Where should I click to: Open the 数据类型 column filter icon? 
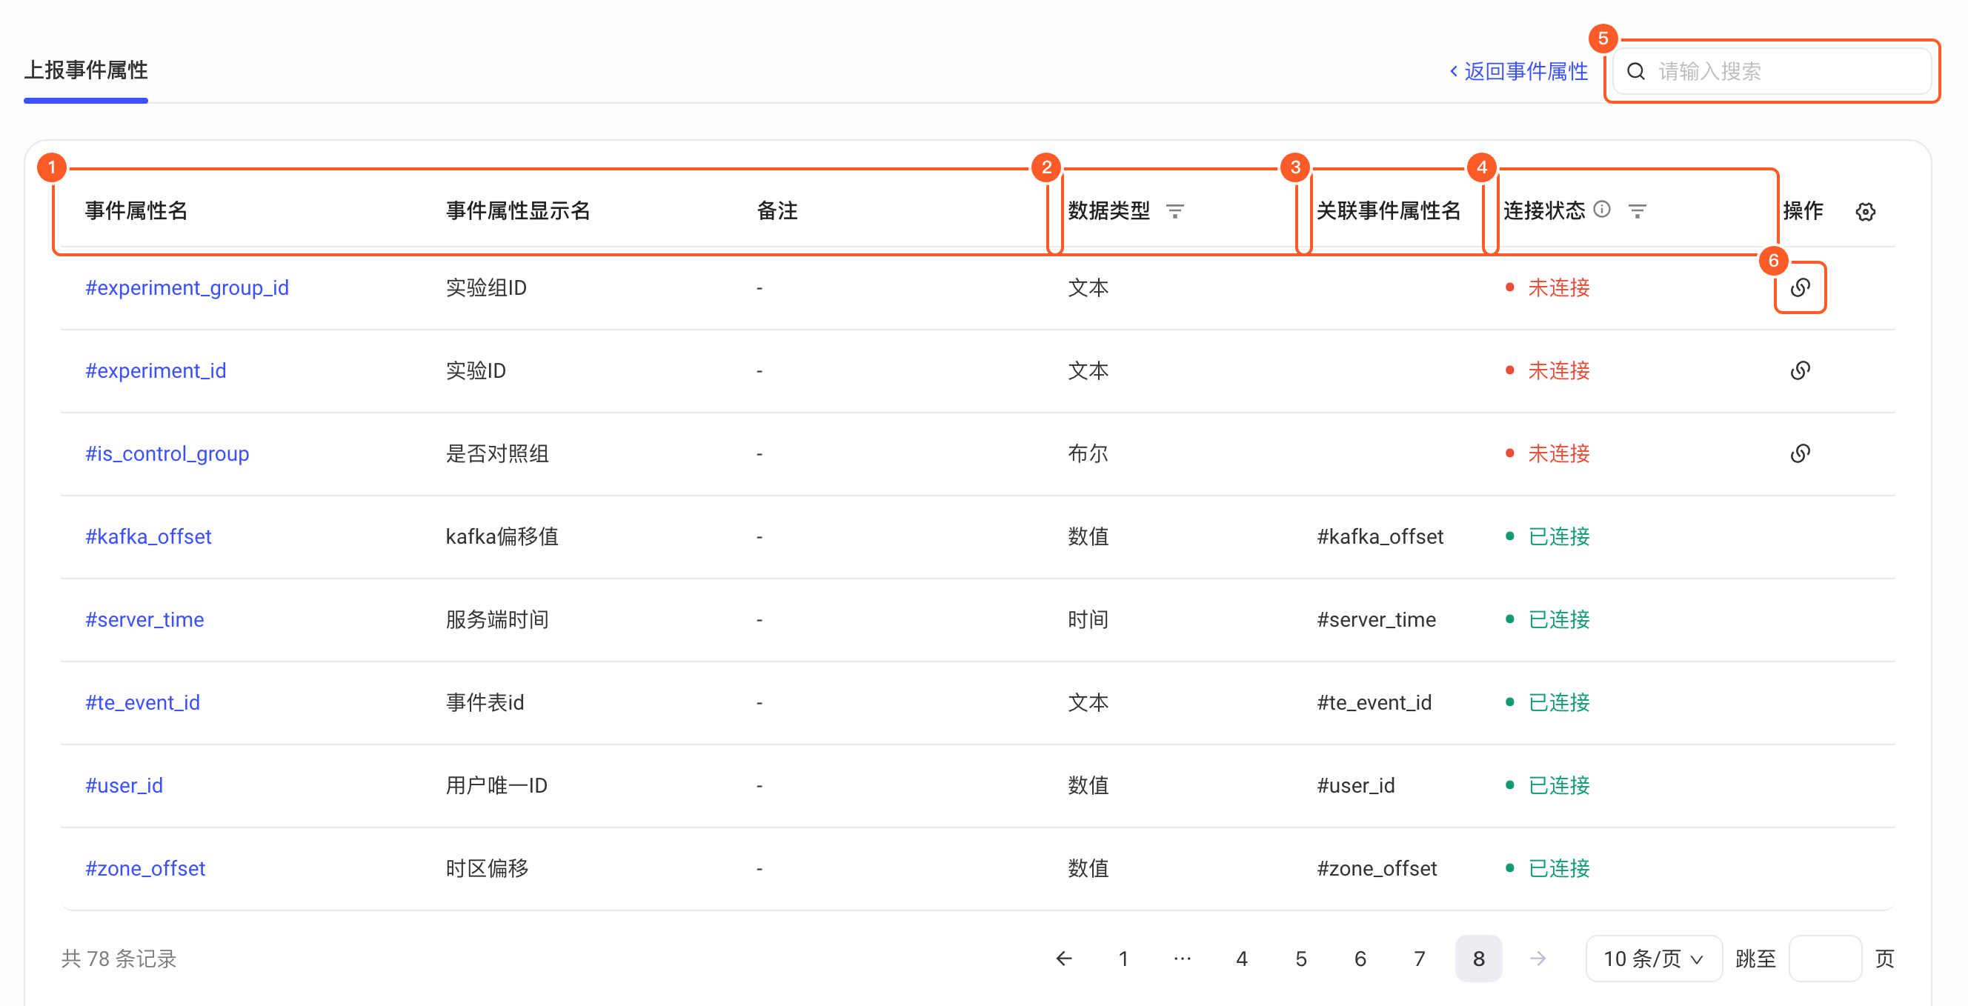[x=1175, y=211]
